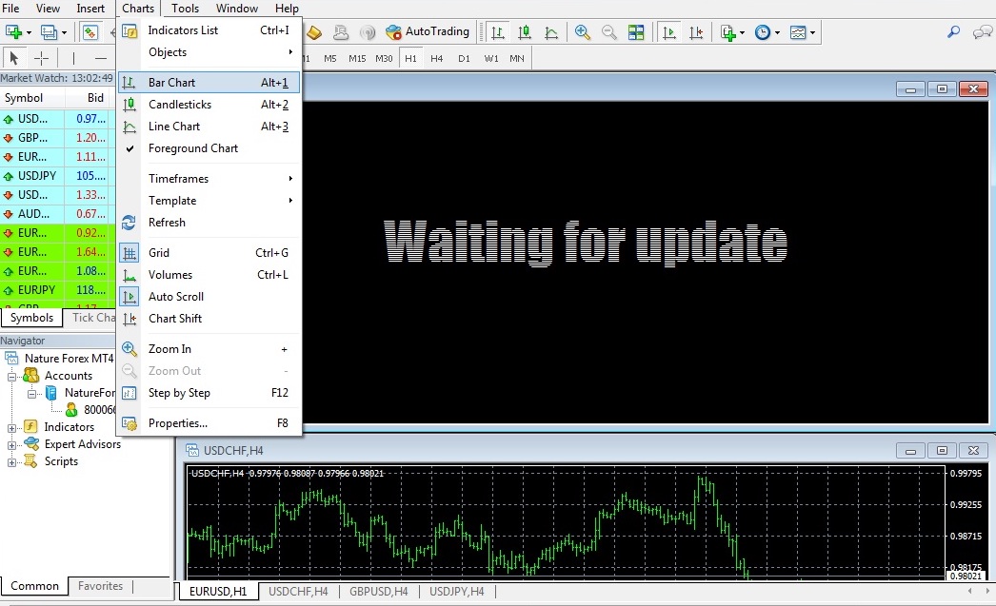Viewport: 996px width, 606px height.
Task: Toggle Foreground Chart checkmark option
Action: click(x=209, y=147)
